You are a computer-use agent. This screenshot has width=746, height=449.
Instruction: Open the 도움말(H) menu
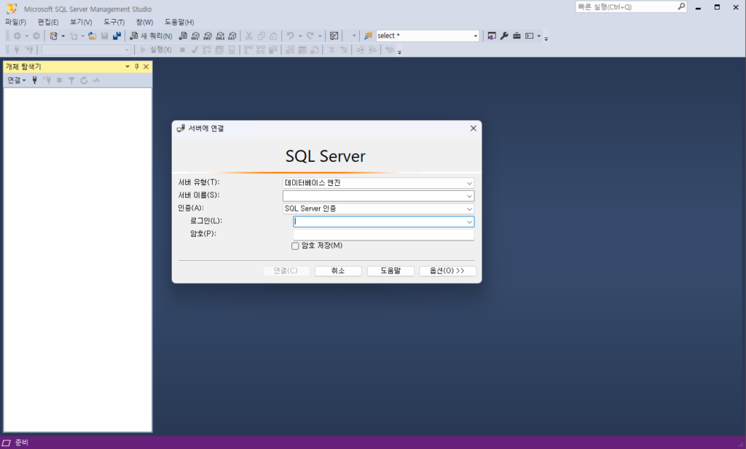[179, 23]
